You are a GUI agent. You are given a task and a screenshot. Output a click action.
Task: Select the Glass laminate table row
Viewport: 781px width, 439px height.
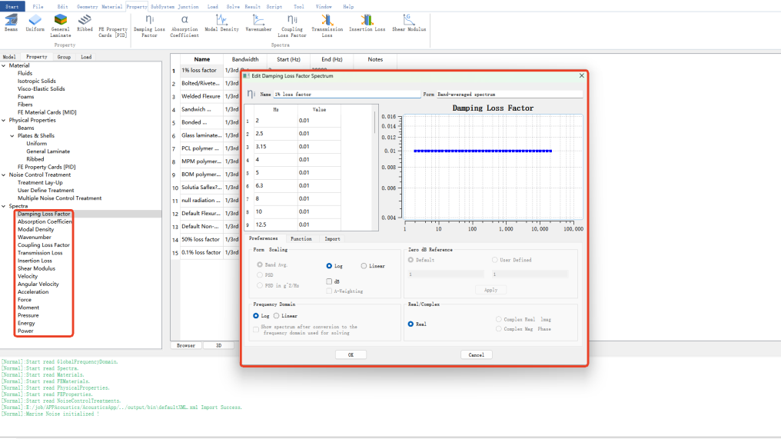coord(201,135)
